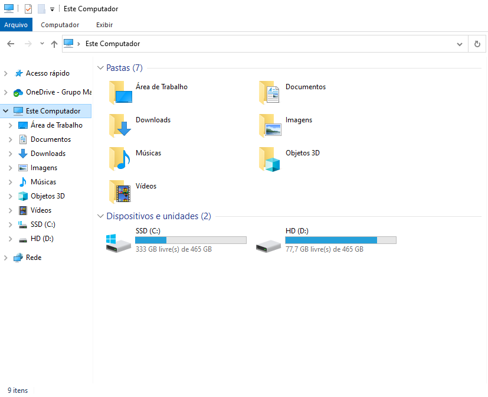This screenshot has height=397, width=488.
Task: Click the Vídeos film icon in sidebar
Action: click(x=23, y=210)
